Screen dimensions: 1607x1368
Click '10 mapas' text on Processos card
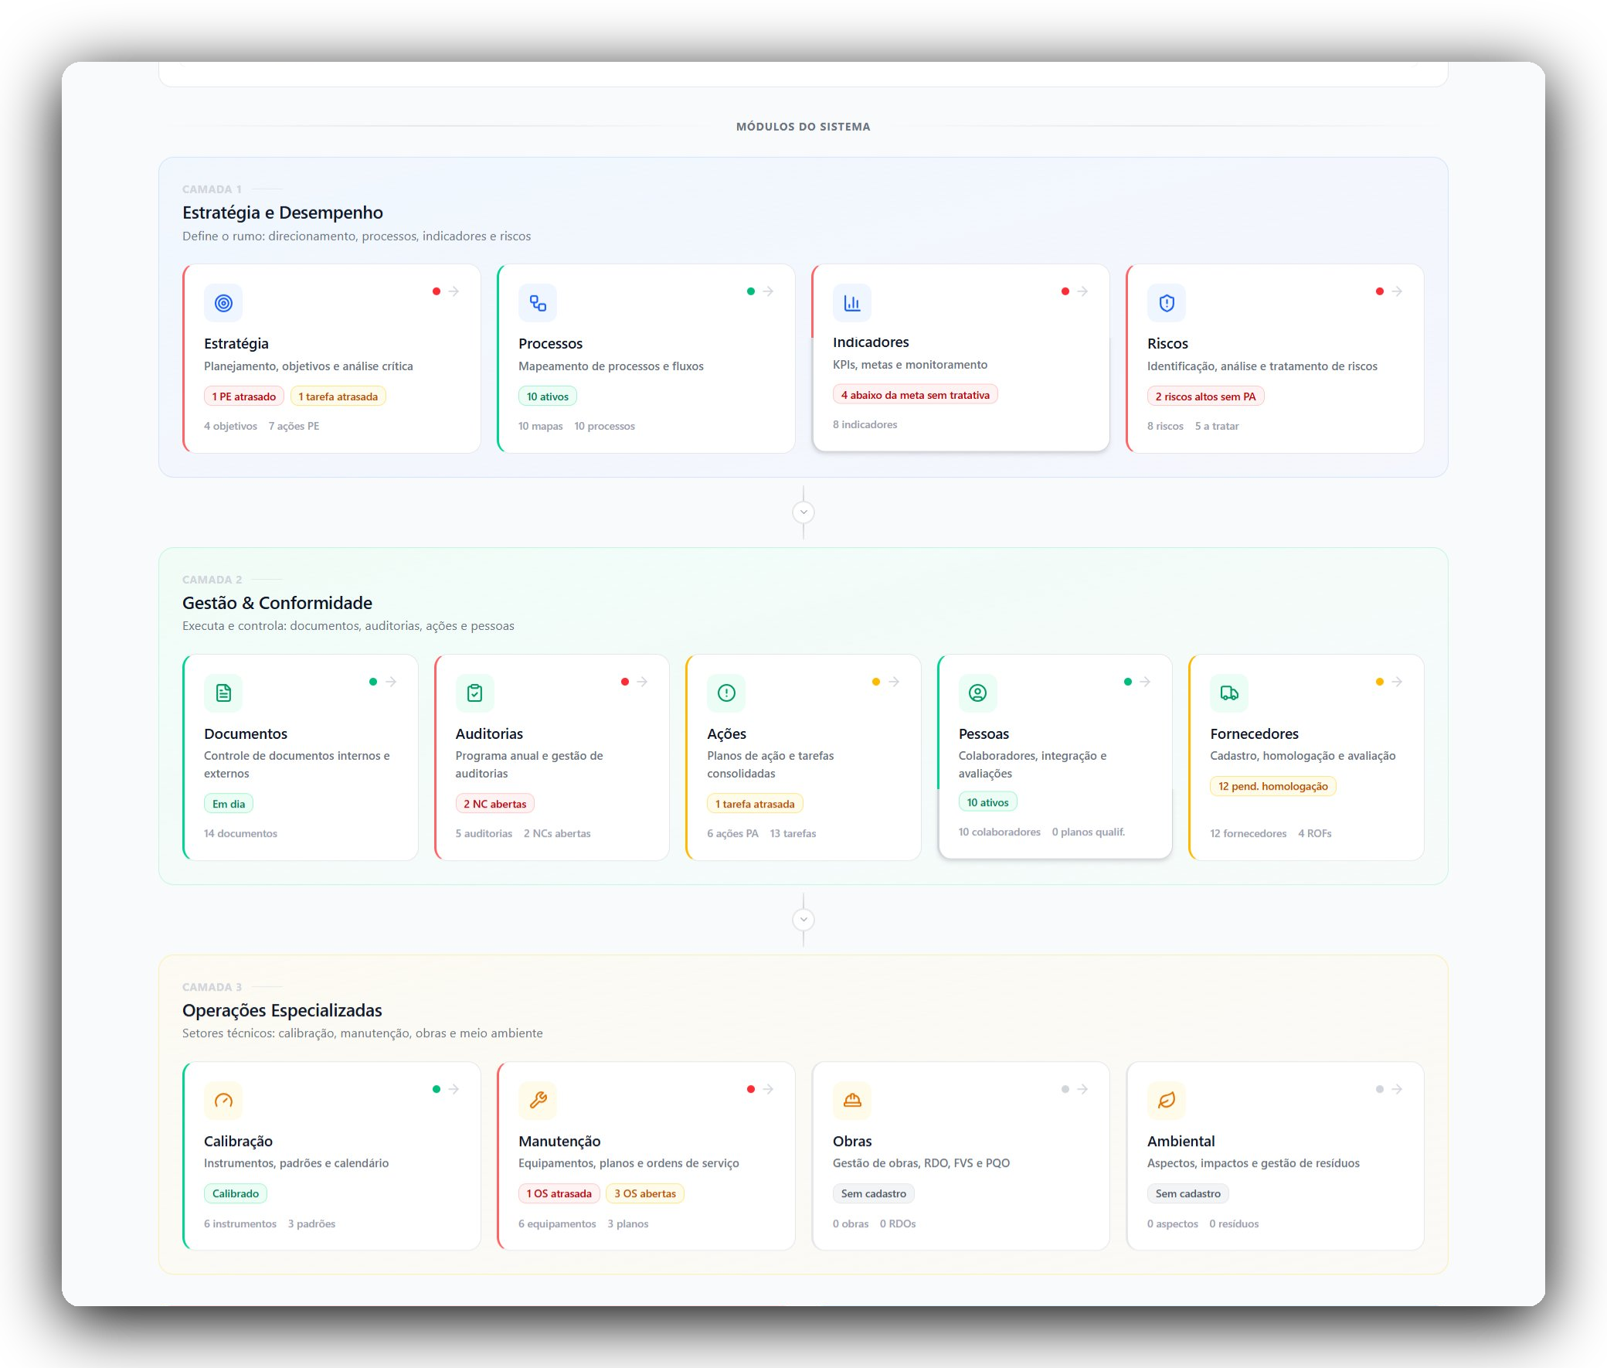pos(540,426)
